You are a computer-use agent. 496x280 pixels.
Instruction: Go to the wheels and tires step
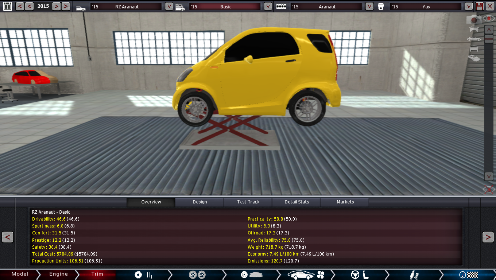[197, 275]
